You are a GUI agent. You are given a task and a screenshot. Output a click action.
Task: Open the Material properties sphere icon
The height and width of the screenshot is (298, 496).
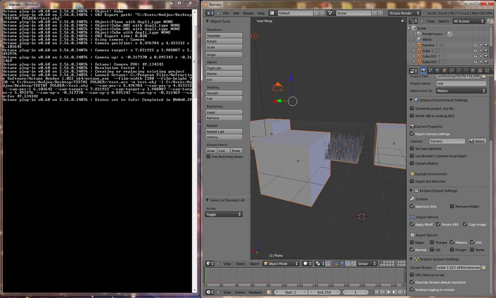click(x=473, y=70)
